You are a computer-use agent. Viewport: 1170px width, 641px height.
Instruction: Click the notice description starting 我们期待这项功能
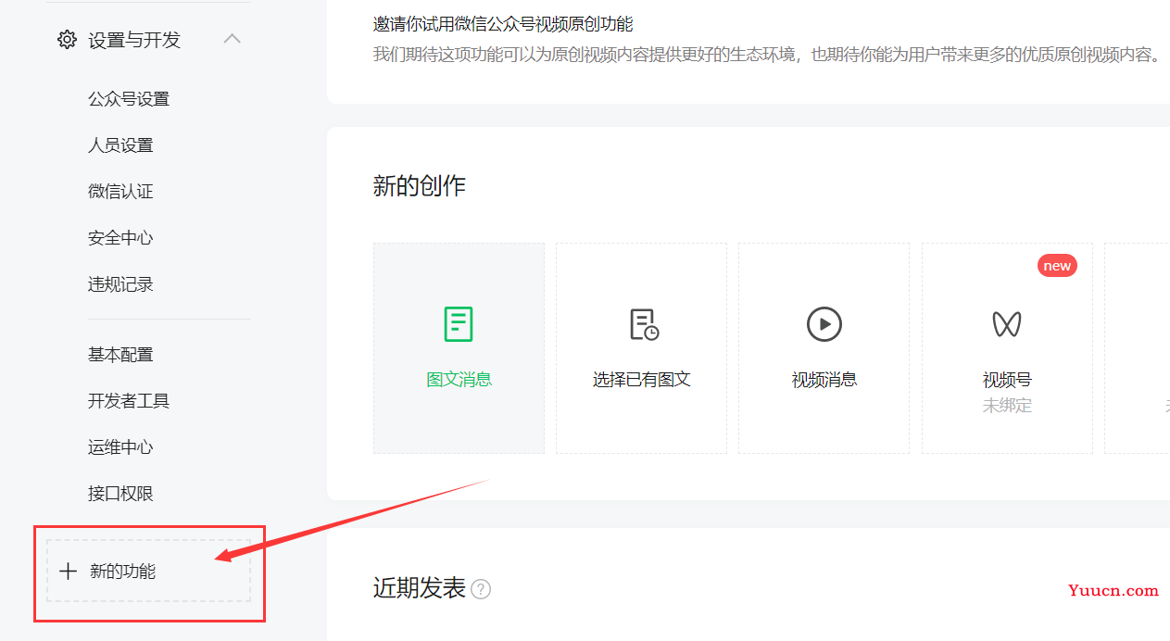click(x=767, y=55)
